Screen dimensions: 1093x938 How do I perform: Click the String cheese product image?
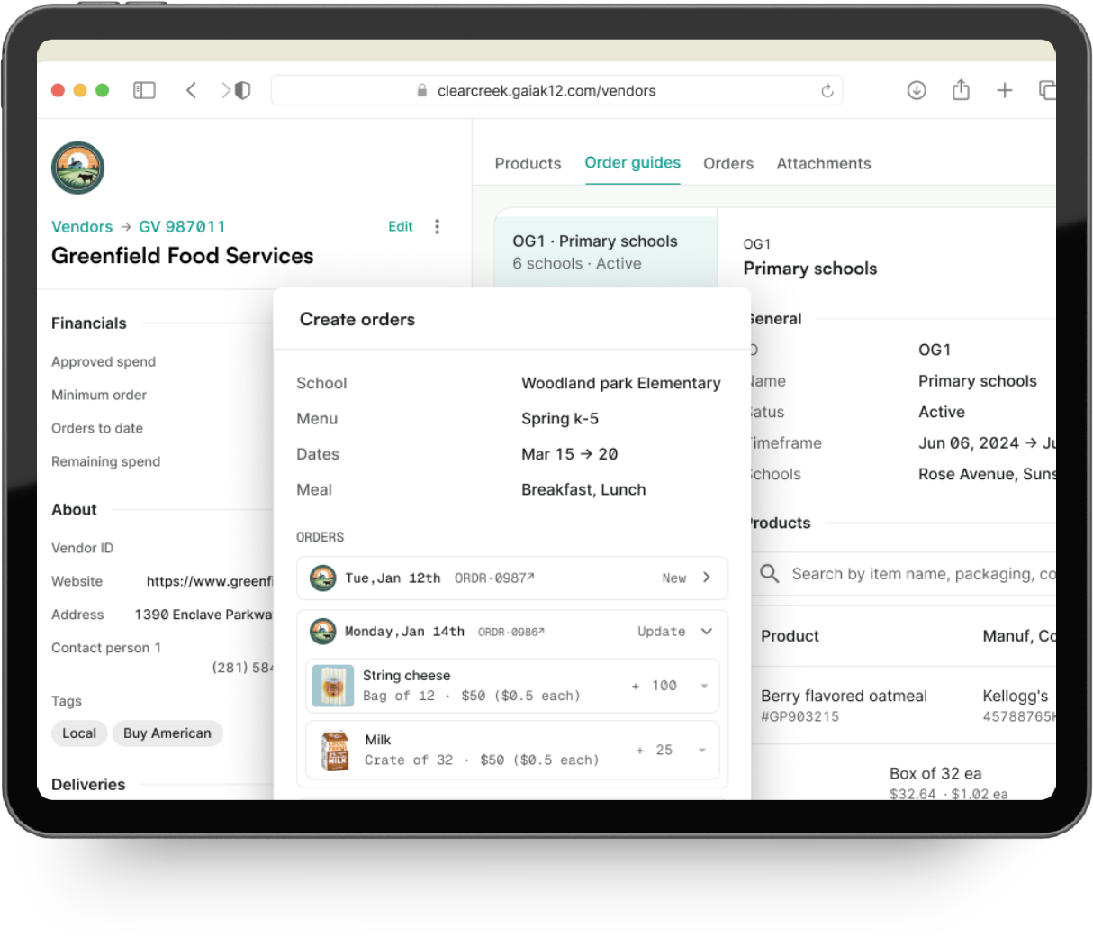[332, 686]
